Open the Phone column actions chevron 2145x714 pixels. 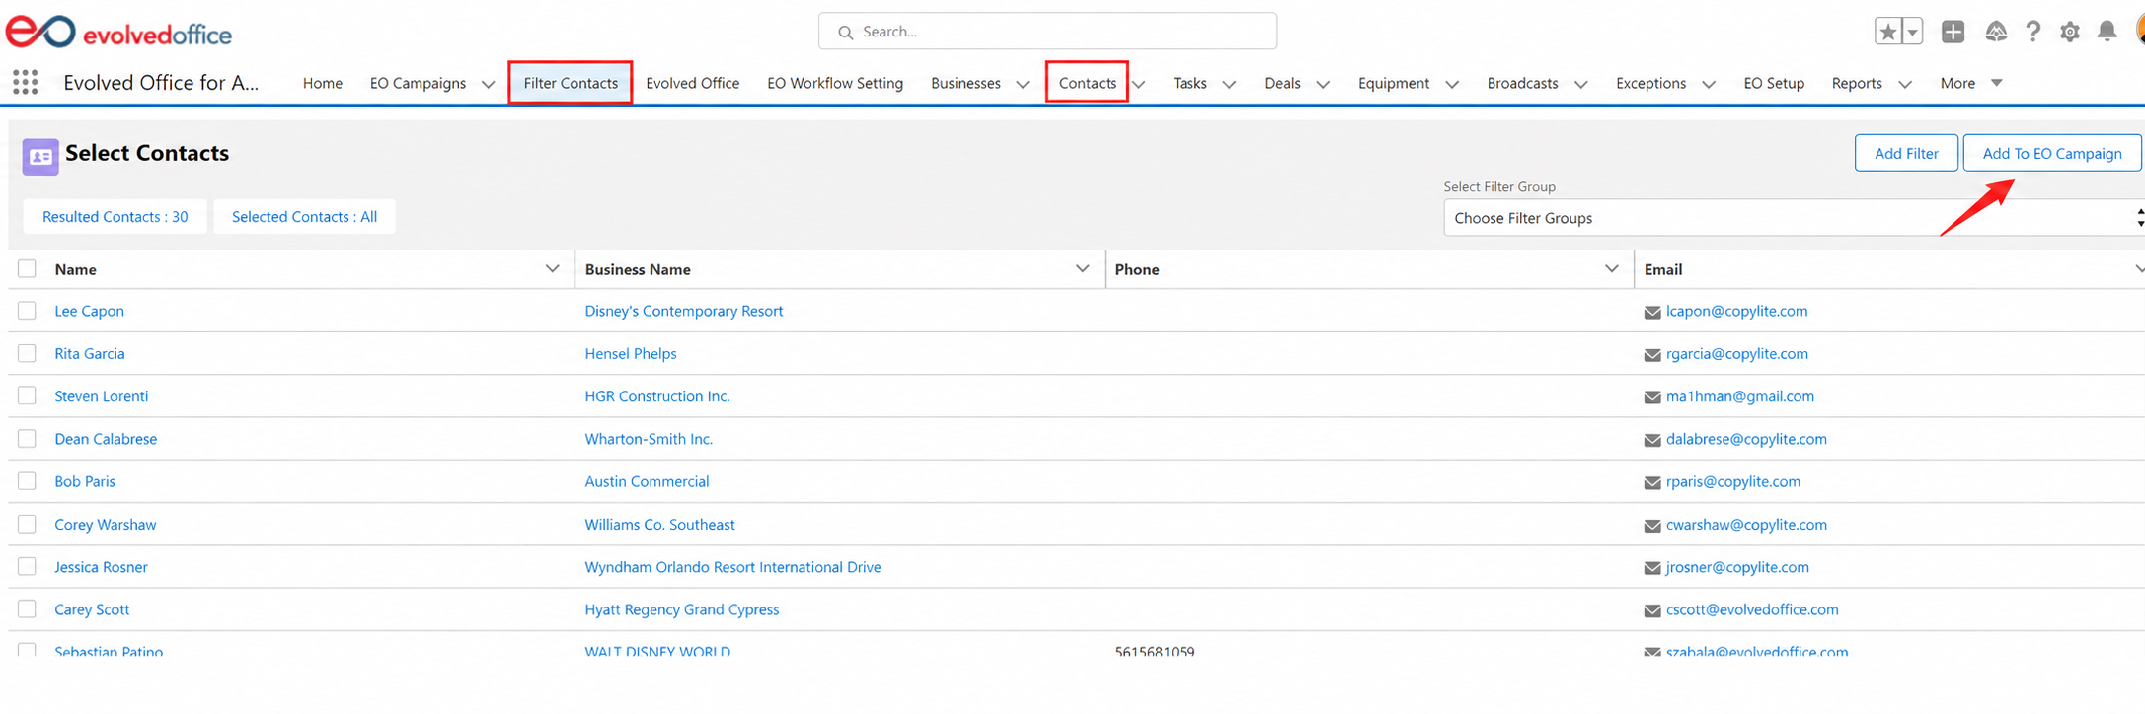pos(1612,268)
